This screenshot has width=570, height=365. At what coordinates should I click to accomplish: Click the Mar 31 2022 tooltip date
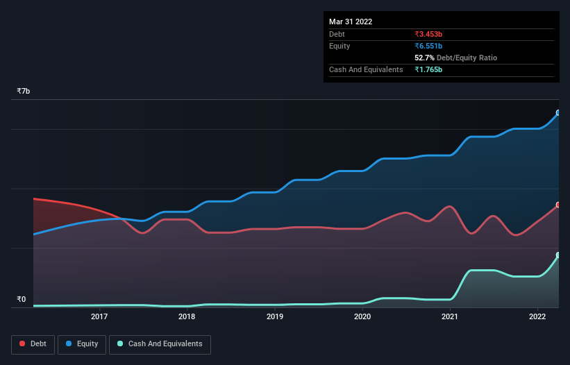[x=351, y=22]
